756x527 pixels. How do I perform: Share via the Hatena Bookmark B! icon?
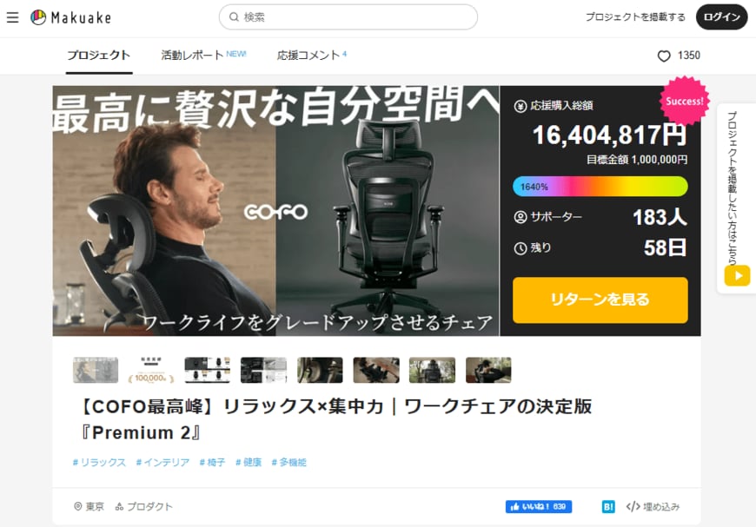click(x=607, y=505)
